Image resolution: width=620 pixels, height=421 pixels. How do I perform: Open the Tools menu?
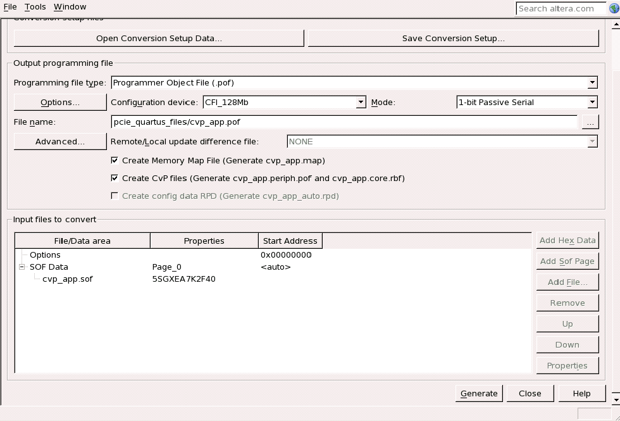[x=35, y=7]
